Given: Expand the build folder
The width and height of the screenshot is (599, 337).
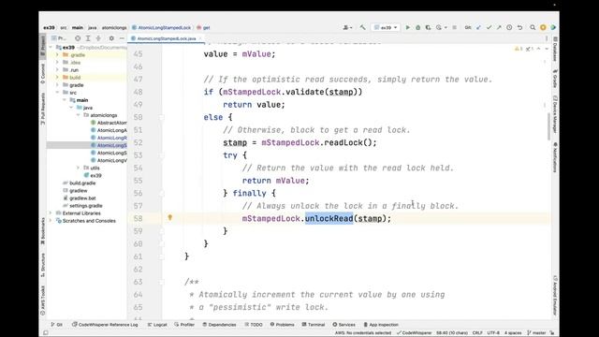Looking at the screenshot, I should coord(57,78).
